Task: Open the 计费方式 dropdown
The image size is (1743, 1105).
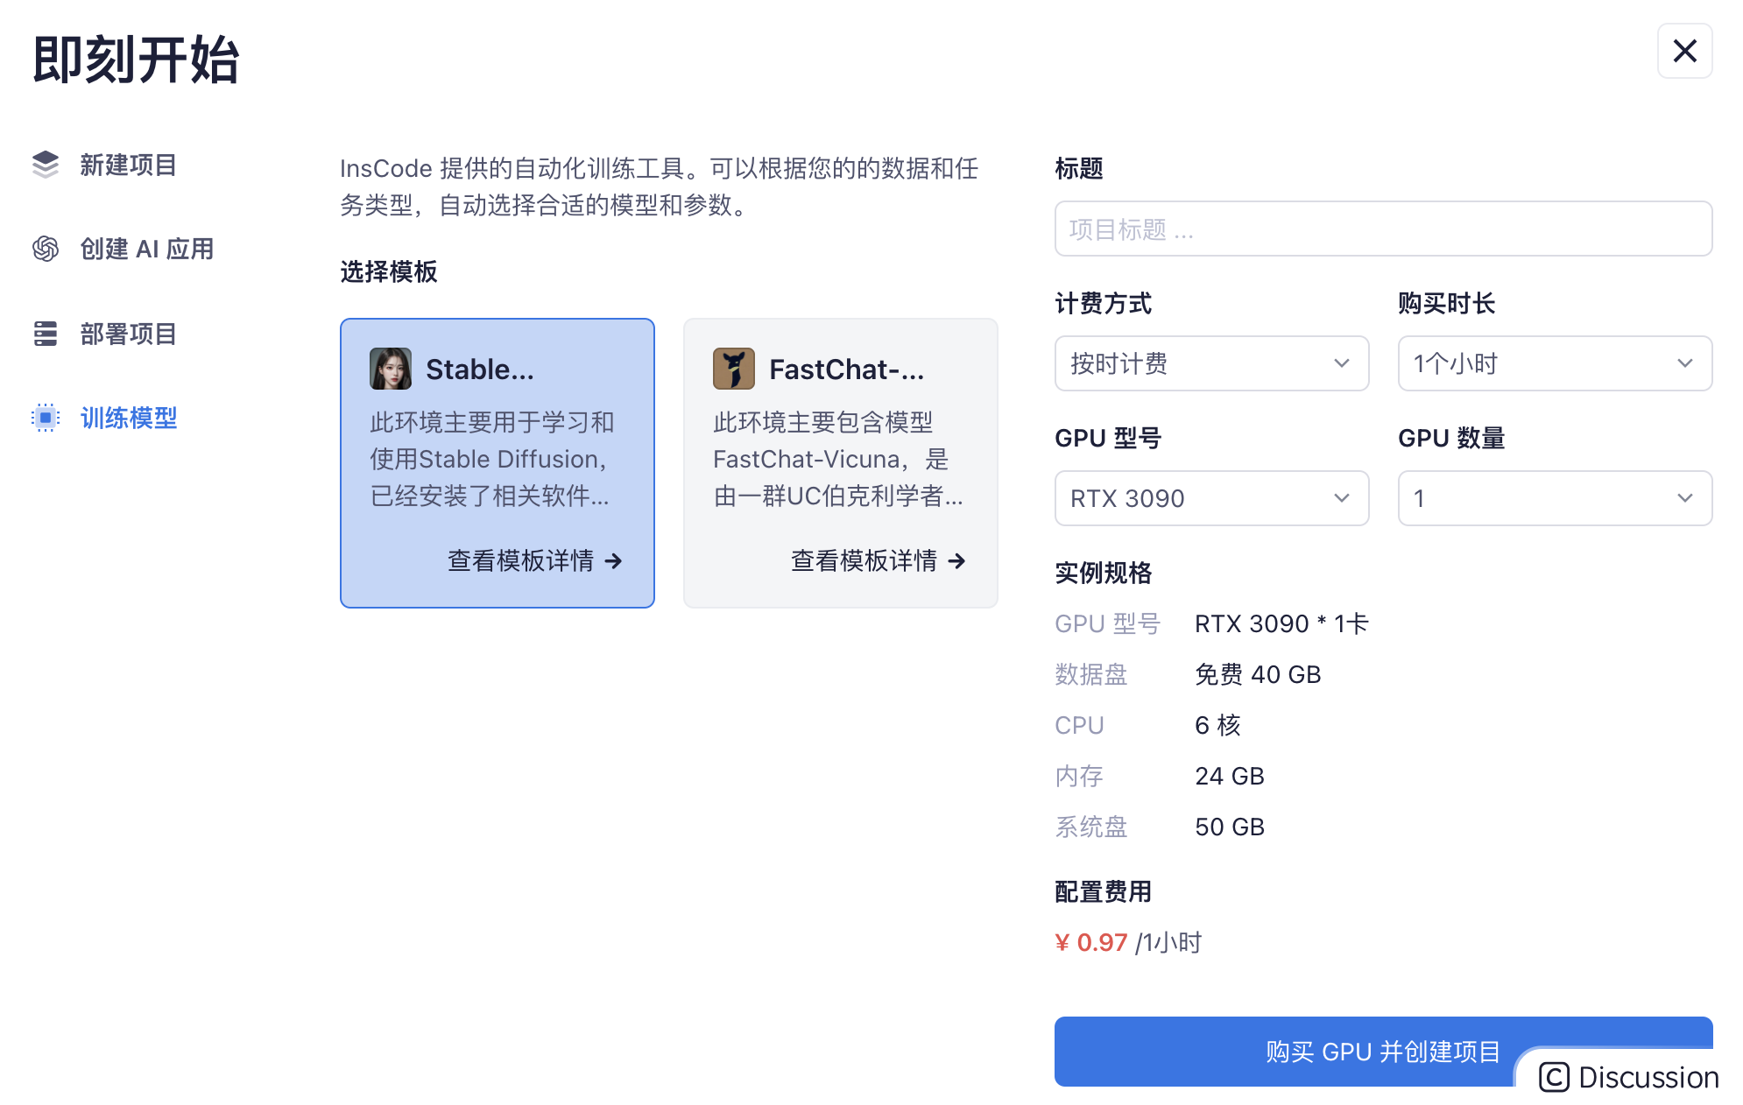Action: [x=1210, y=363]
